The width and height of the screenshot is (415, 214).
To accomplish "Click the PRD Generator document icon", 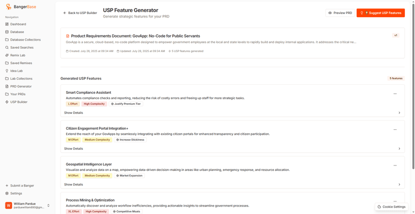I will [x=7, y=87].
